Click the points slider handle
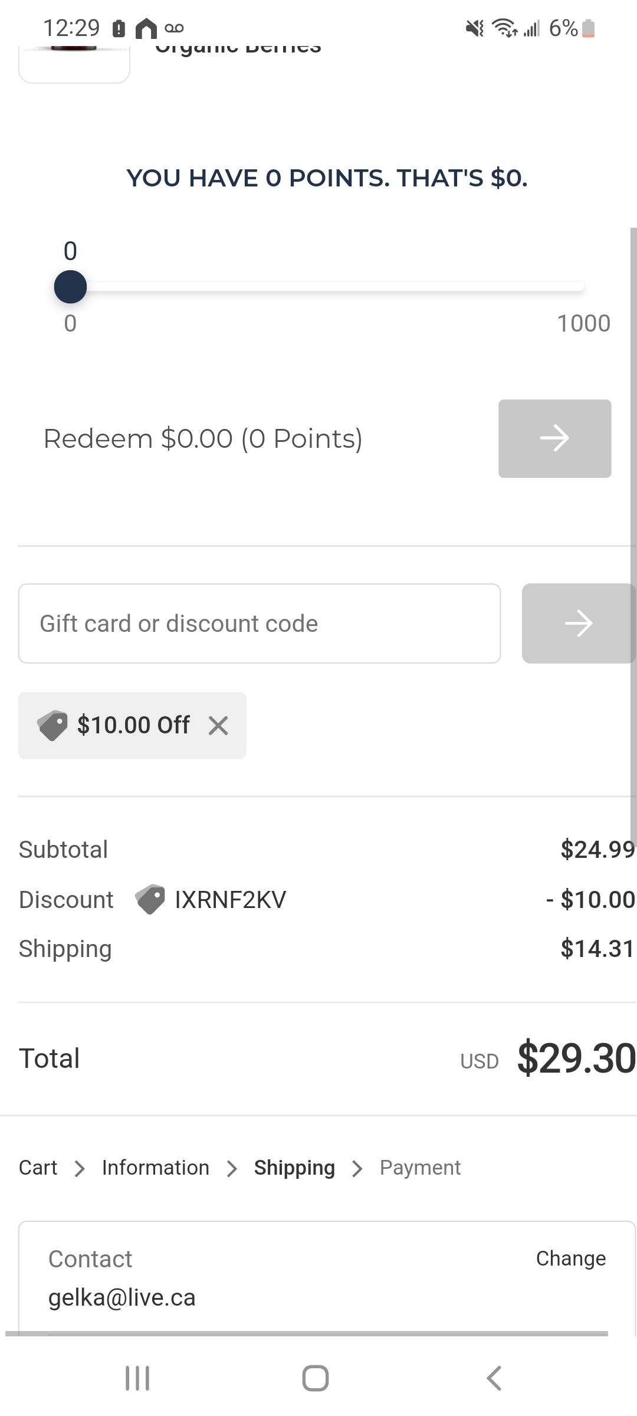 [70, 287]
